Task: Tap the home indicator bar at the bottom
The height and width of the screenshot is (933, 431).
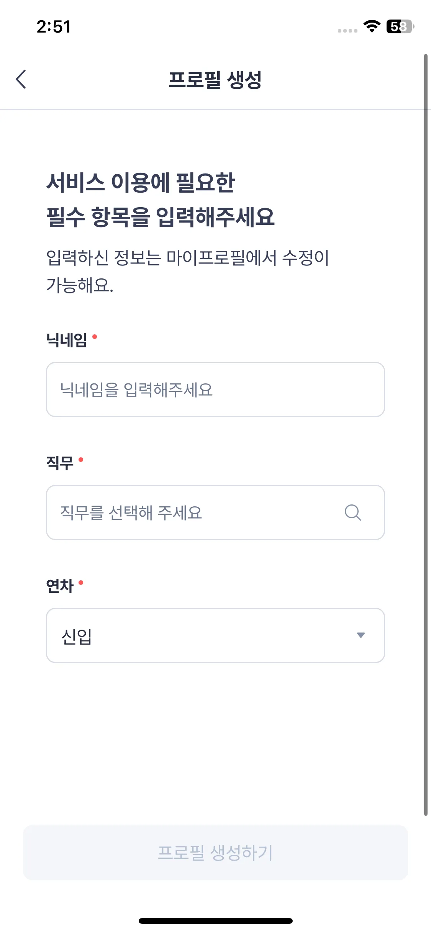Action: pos(215,921)
